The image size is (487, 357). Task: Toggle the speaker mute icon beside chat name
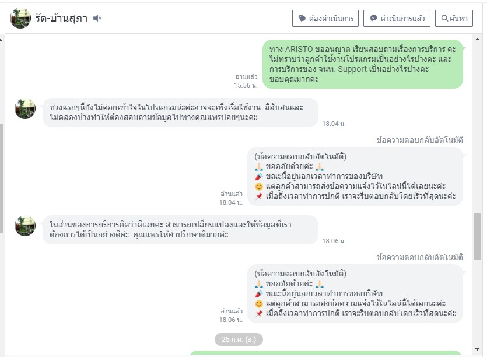tap(97, 18)
